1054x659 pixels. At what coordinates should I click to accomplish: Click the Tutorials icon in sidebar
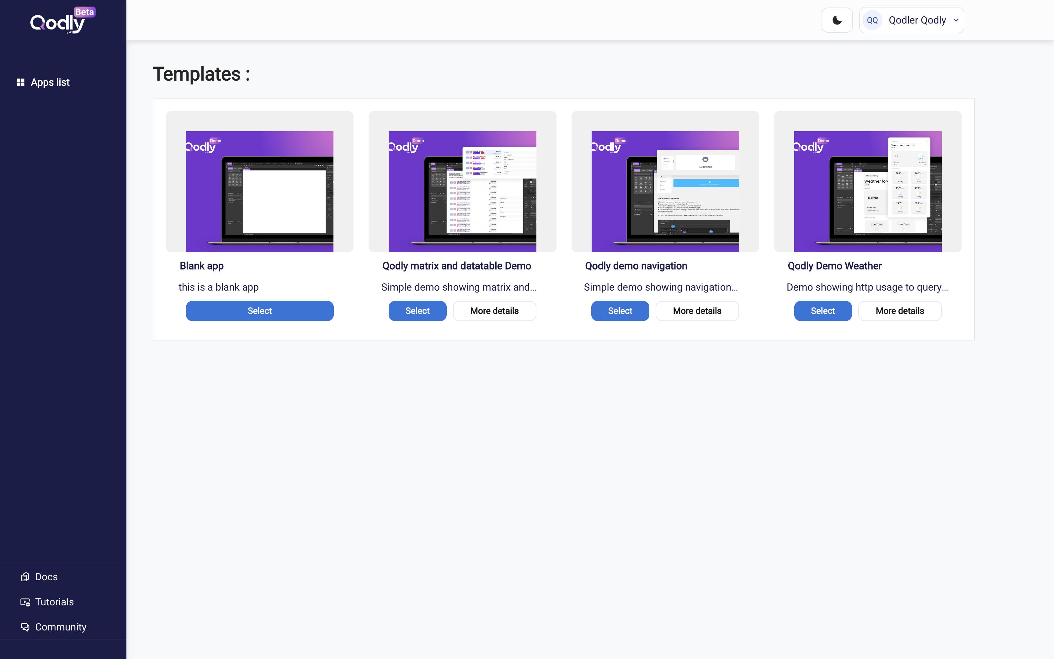(25, 602)
